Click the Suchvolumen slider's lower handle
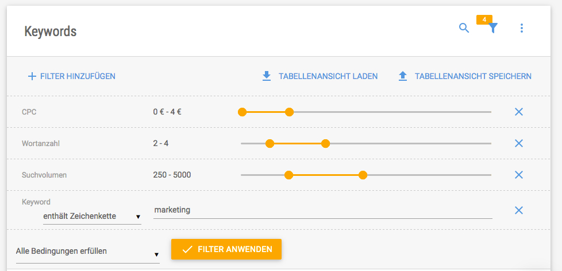The image size is (562, 271). pyautogui.click(x=289, y=175)
